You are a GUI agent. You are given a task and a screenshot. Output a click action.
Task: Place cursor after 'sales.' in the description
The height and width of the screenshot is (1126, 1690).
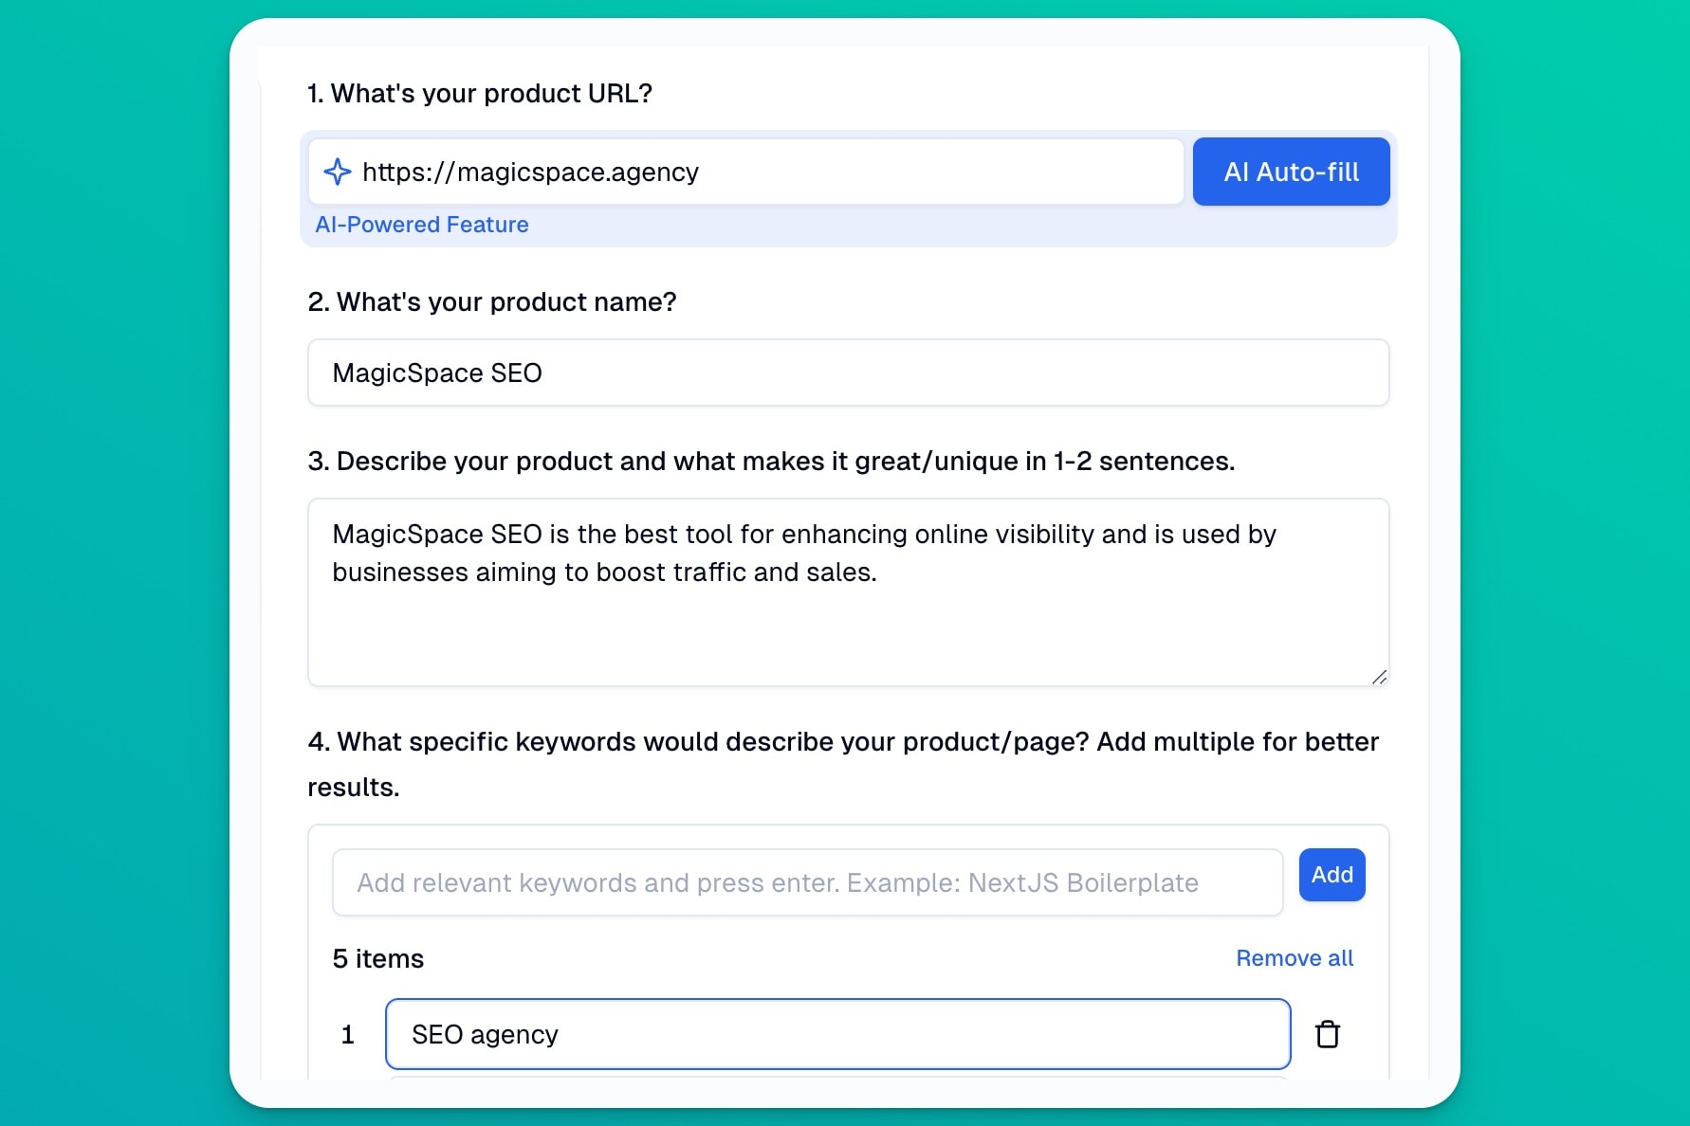tap(878, 572)
